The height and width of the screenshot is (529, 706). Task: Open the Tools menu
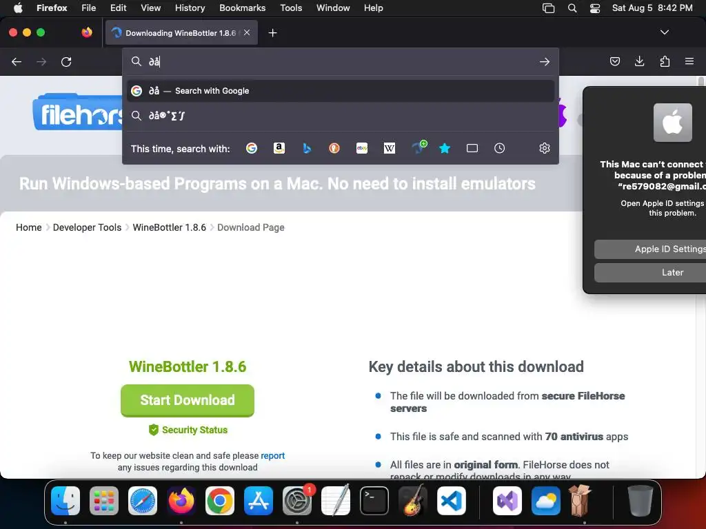point(291,8)
